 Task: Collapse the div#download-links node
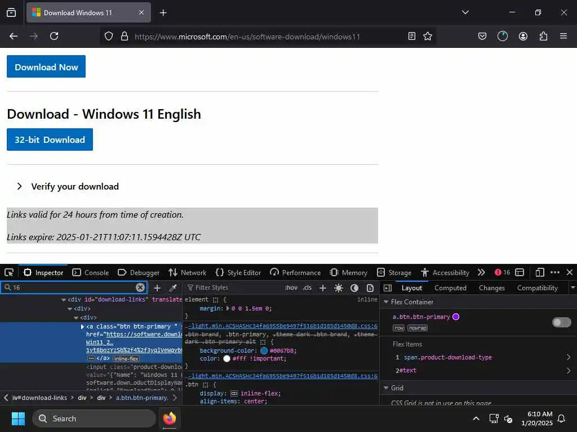point(64,300)
